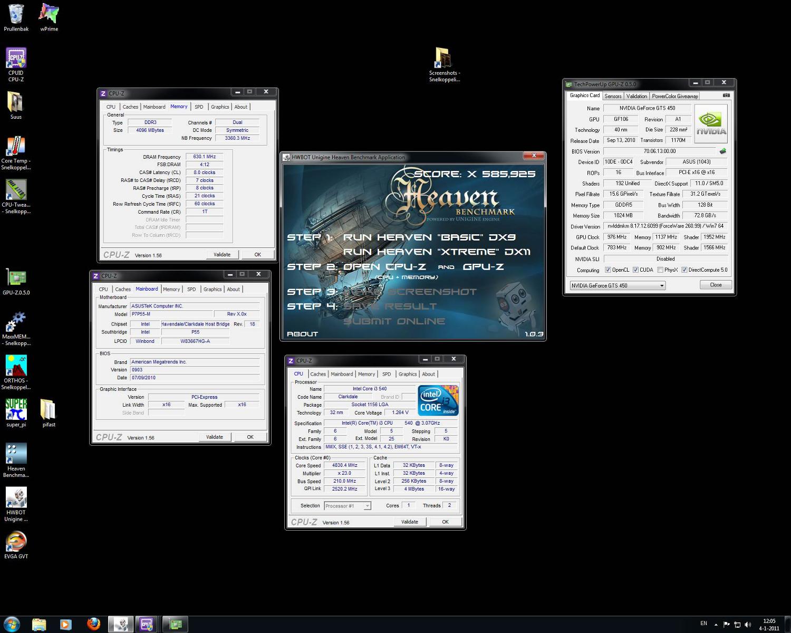Click the Core Speed 4830.4 MHz field
791x633 pixels.
pos(344,466)
